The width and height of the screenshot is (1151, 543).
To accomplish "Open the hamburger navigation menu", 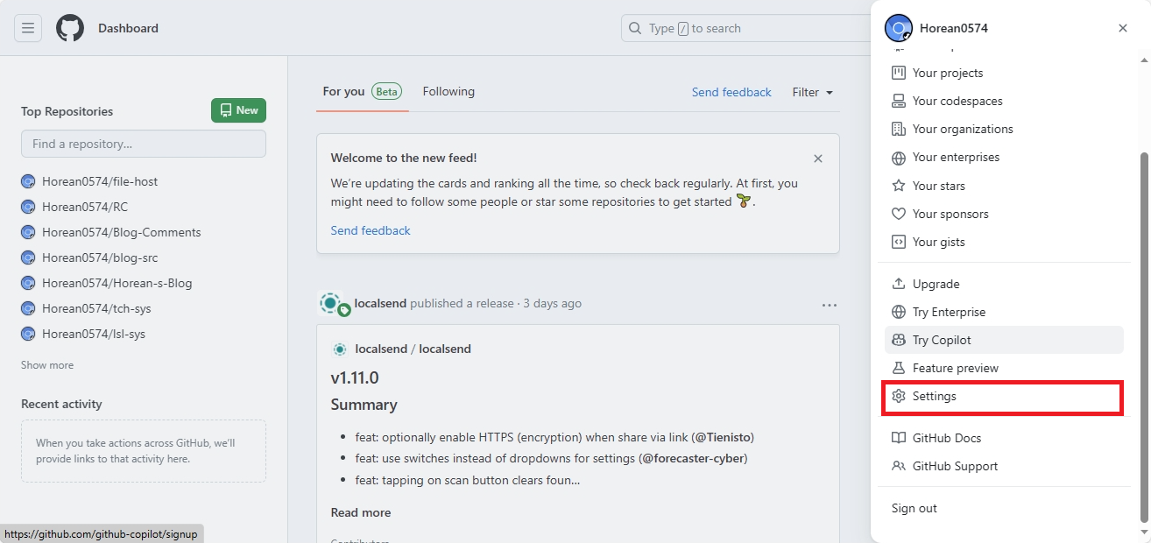I will tap(28, 28).
